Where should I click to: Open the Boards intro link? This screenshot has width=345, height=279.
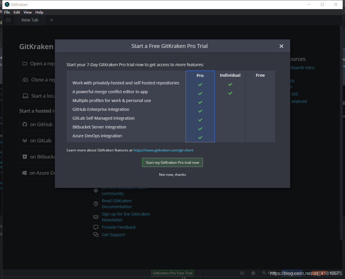click(302, 68)
